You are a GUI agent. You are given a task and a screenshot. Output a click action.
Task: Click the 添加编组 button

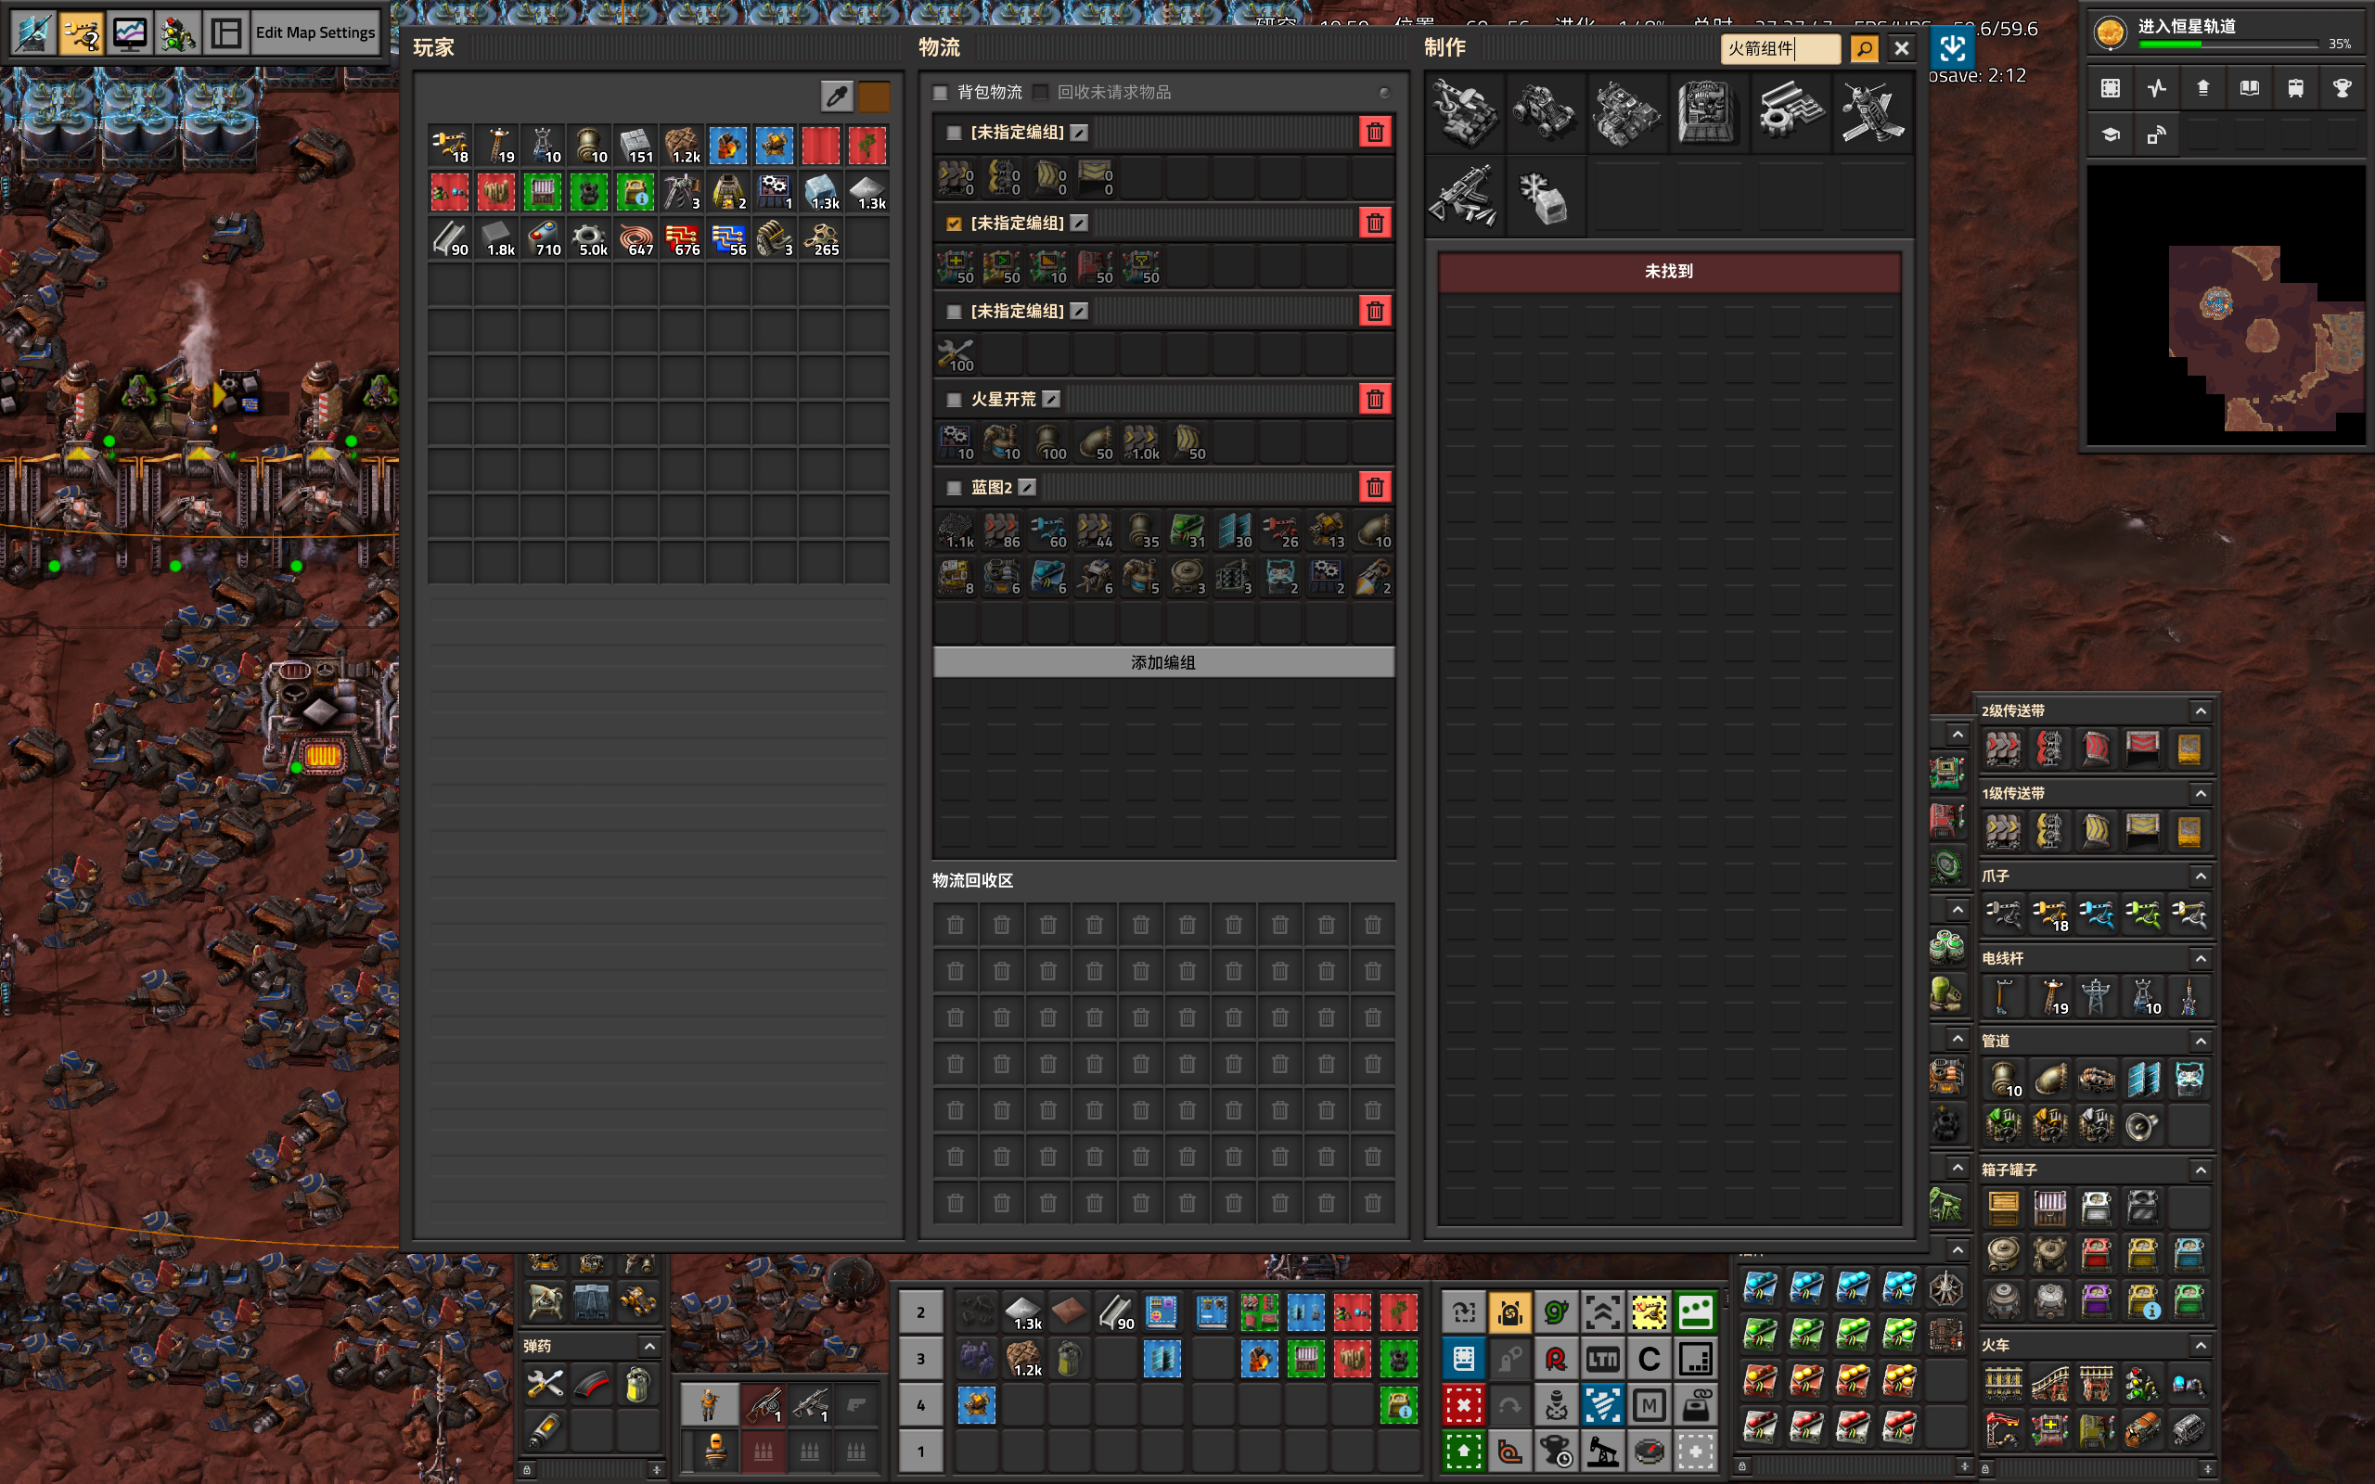click(1163, 662)
